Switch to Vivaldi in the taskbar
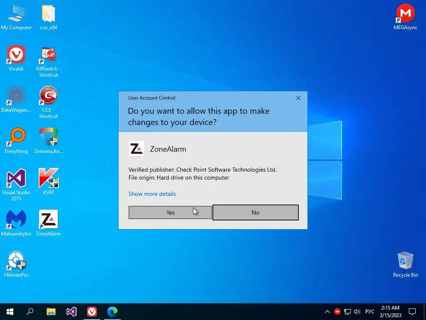Image resolution: width=426 pixels, height=320 pixels. 92,312
